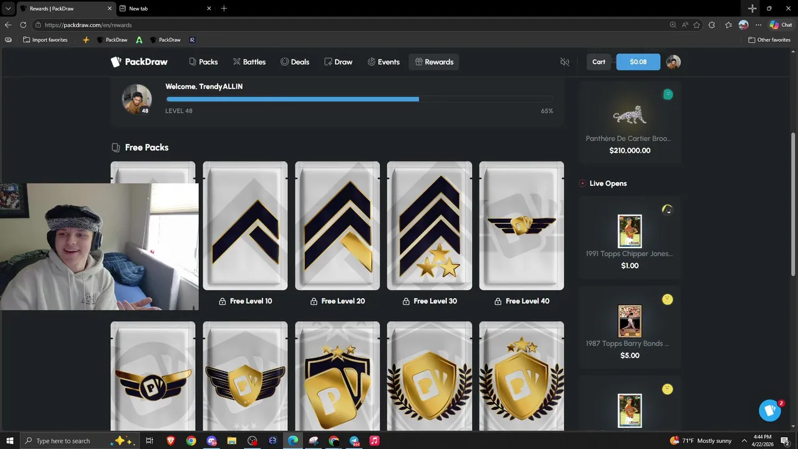The image size is (798, 449).
Task: Close the Rewards | PackDraw tab
Action: 110,8
